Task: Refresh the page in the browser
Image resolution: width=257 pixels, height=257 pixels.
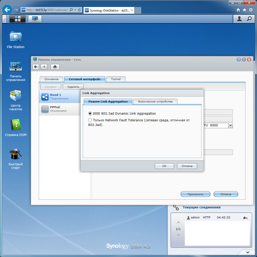Action: point(79,10)
